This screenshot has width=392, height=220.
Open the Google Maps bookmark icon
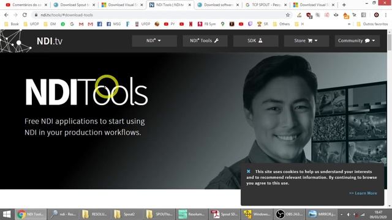point(222,24)
